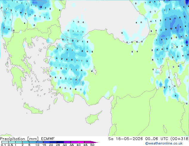The image size is (189, 146).
Task: Open the weatheronline.co.uk copyright link
Action: point(164,143)
